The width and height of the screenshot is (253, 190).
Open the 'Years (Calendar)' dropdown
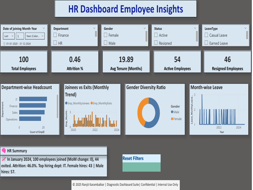point(35,36)
